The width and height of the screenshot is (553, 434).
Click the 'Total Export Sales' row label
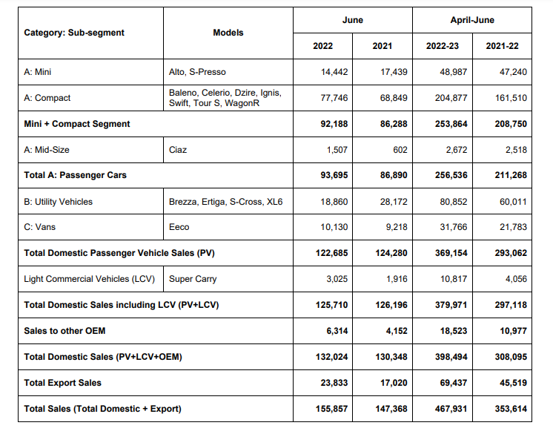coord(62,383)
